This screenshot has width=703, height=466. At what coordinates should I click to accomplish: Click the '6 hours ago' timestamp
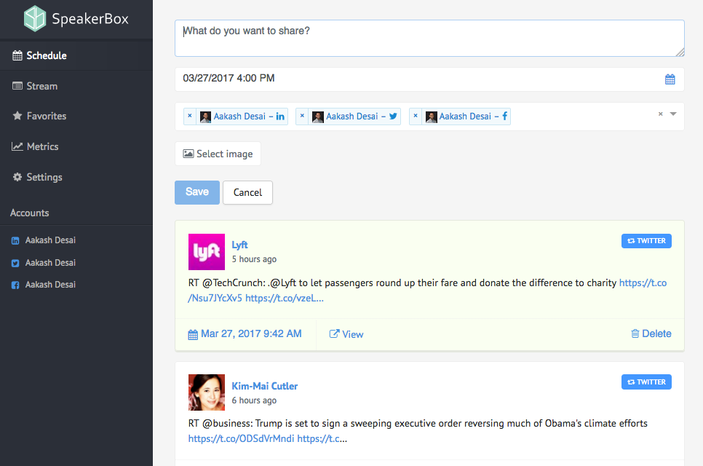pos(254,400)
